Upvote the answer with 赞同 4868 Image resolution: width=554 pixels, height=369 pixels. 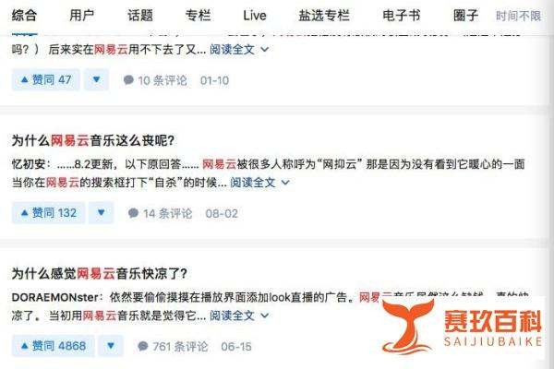click(54, 346)
